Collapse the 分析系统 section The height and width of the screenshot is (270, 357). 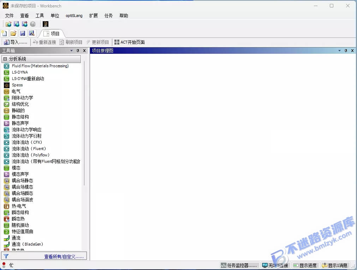[5, 59]
